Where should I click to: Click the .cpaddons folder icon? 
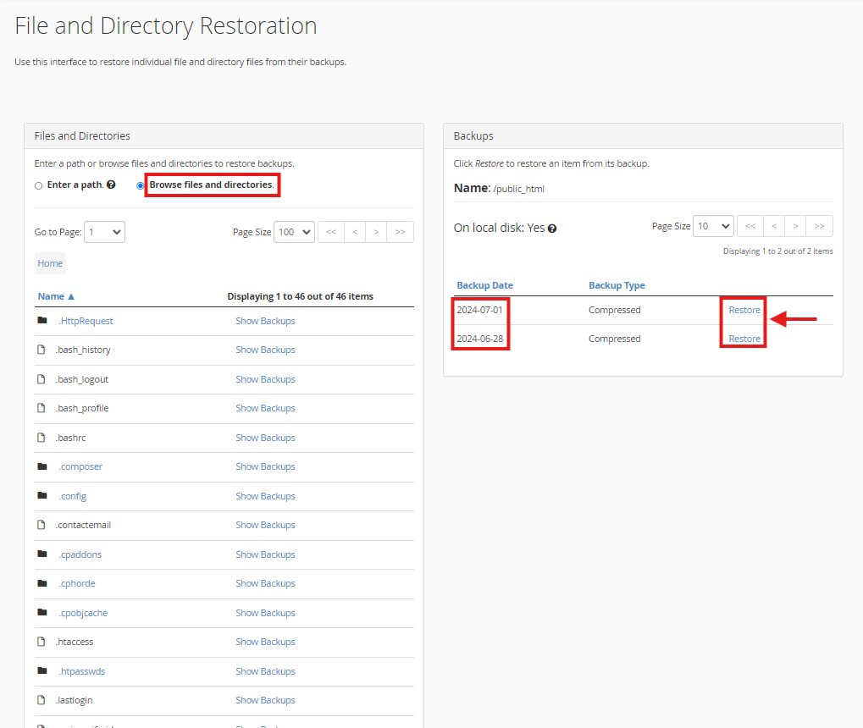[x=42, y=554]
